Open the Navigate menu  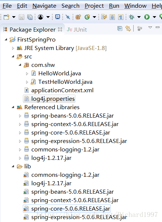[44, 6]
